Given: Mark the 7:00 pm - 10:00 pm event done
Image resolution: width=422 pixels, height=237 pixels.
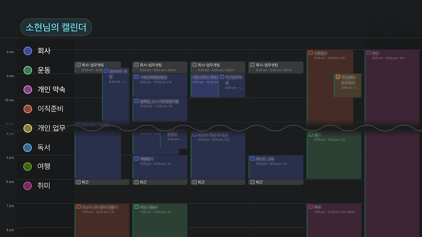Looking at the screenshot, I should pos(78,207).
